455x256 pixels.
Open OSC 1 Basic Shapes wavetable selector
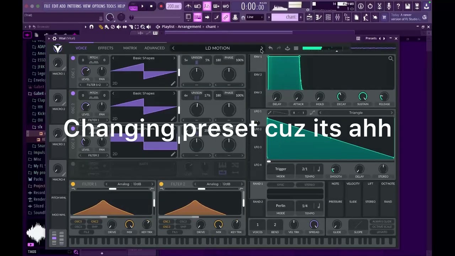(144, 58)
